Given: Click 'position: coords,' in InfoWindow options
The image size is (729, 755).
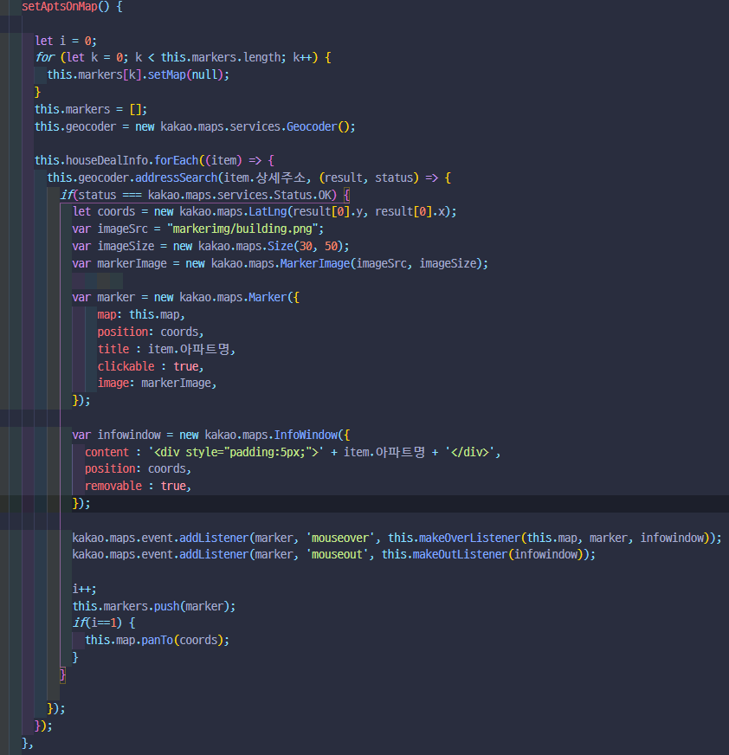Looking at the screenshot, I should coord(139,468).
